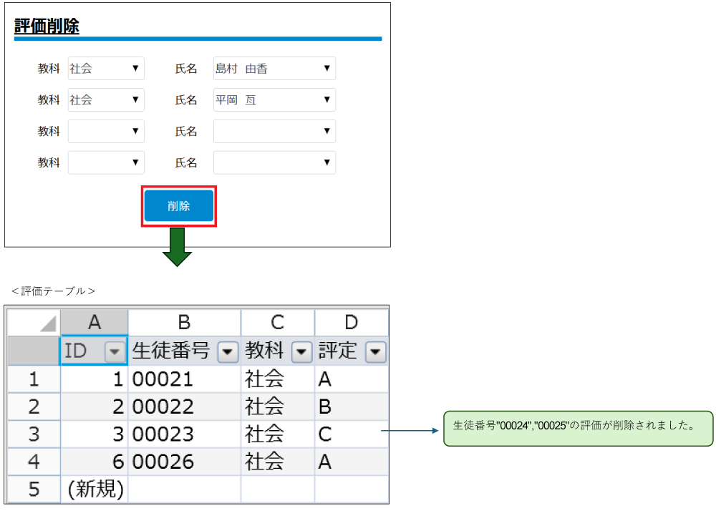
Task: Select column header C
Action: click(278, 323)
